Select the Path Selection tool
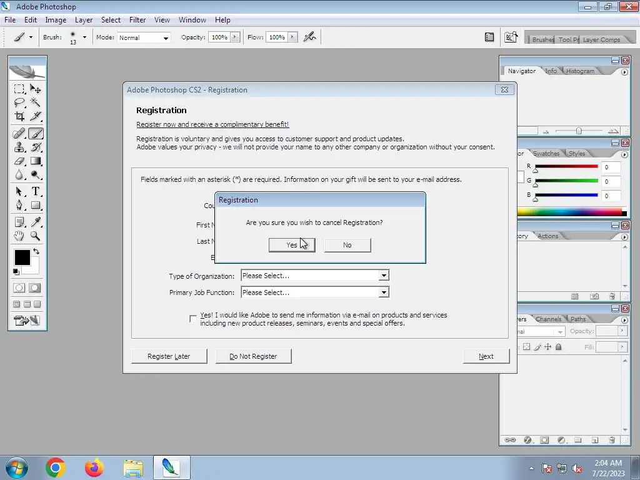 19,191
